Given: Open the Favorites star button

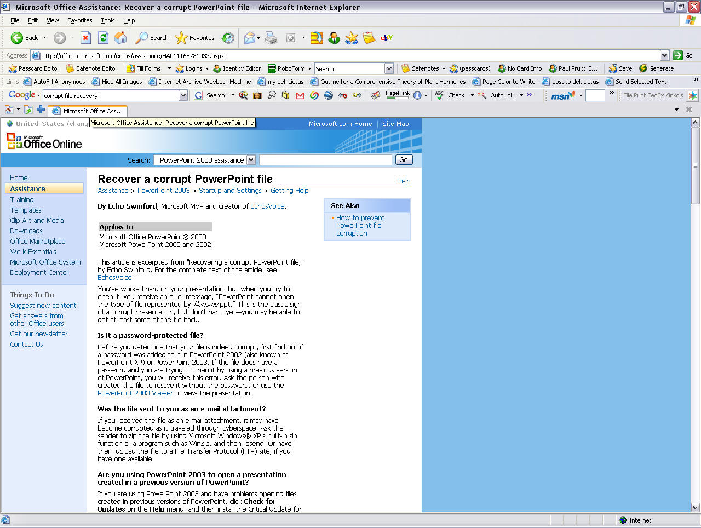Looking at the screenshot, I should pos(194,38).
